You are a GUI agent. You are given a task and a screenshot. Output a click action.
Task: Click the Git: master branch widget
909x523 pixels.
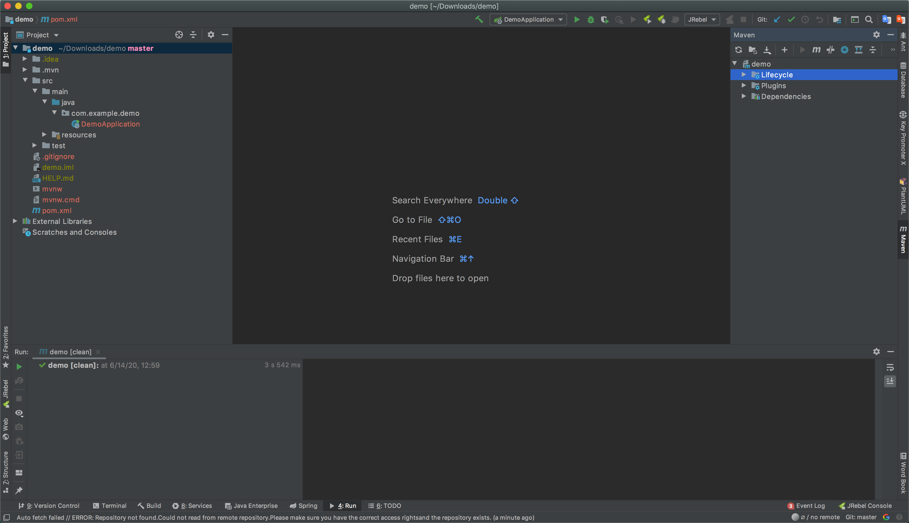(861, 517)
